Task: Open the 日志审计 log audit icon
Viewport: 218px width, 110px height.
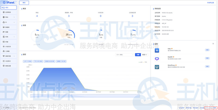Action: pyautogui.click(x=4, y=61)
